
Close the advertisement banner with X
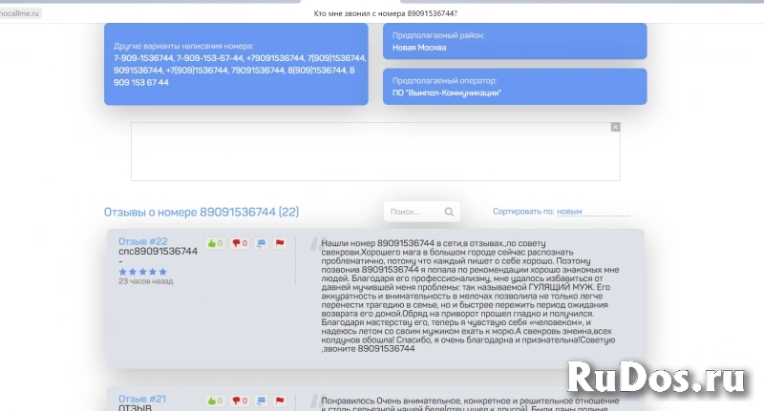tap(615, 127)
